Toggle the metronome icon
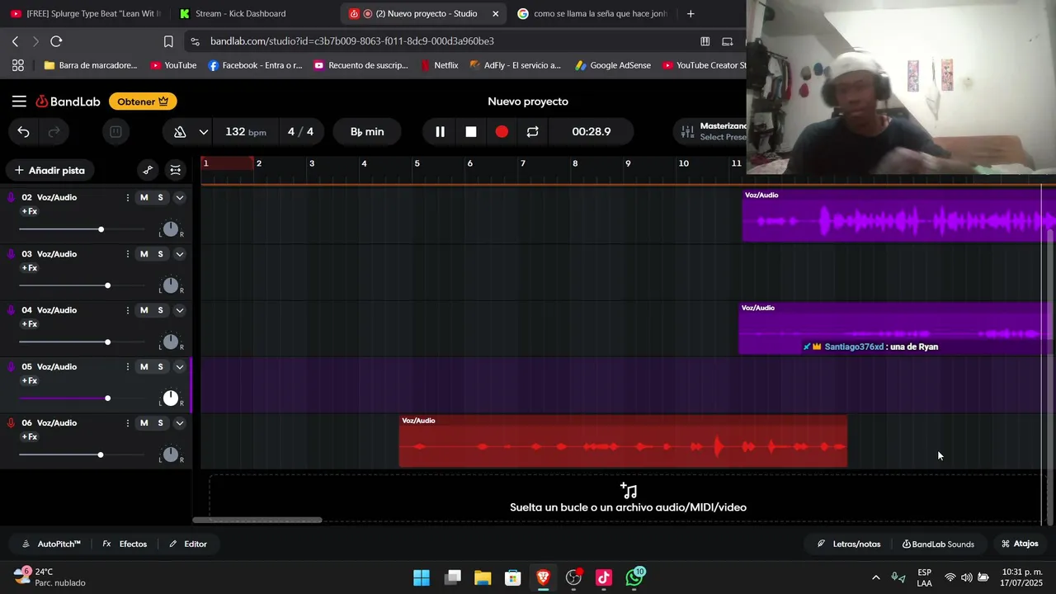This screenshot has height=594, width=1056. 180,132
